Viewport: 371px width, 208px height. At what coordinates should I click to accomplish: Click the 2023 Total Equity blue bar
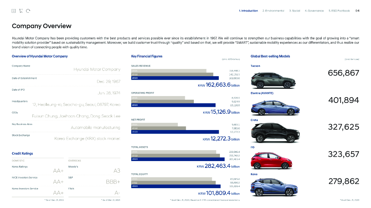(176, 186)
